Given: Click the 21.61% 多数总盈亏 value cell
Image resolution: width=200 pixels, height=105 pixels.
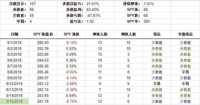Looking at the screenshot, I should coord(100,4).
